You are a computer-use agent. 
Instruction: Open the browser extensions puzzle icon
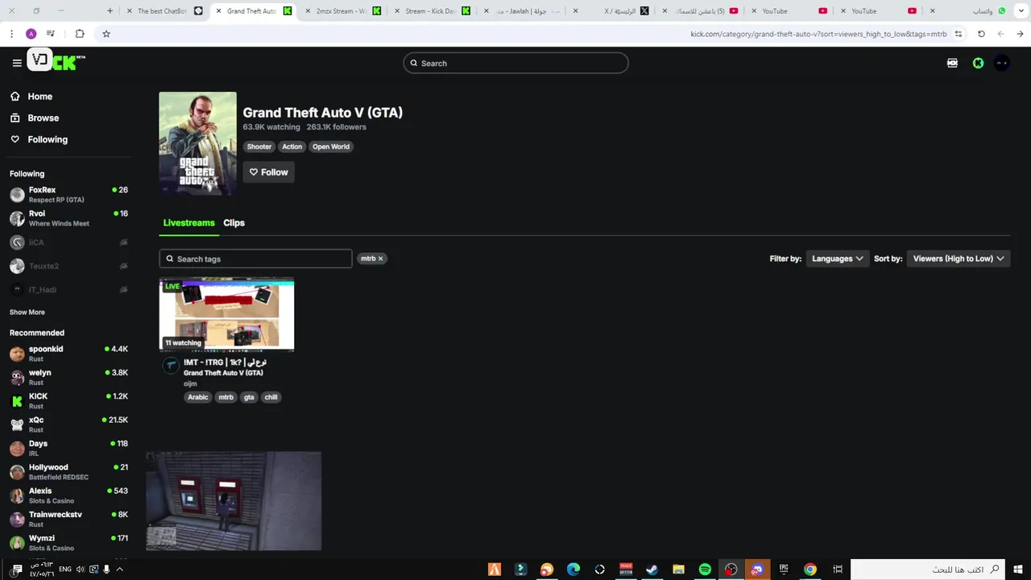80,34
